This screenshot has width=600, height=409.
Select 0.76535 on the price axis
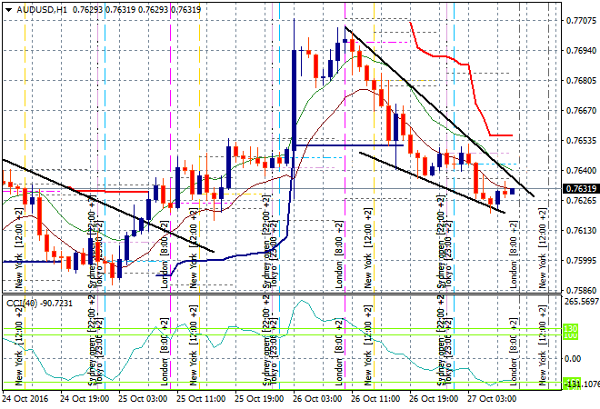coord(581,140)
